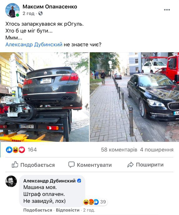179x215 pixels.
Task: Like the comment via Подобається
Action: pyautogui.click(x=38, y=210)
